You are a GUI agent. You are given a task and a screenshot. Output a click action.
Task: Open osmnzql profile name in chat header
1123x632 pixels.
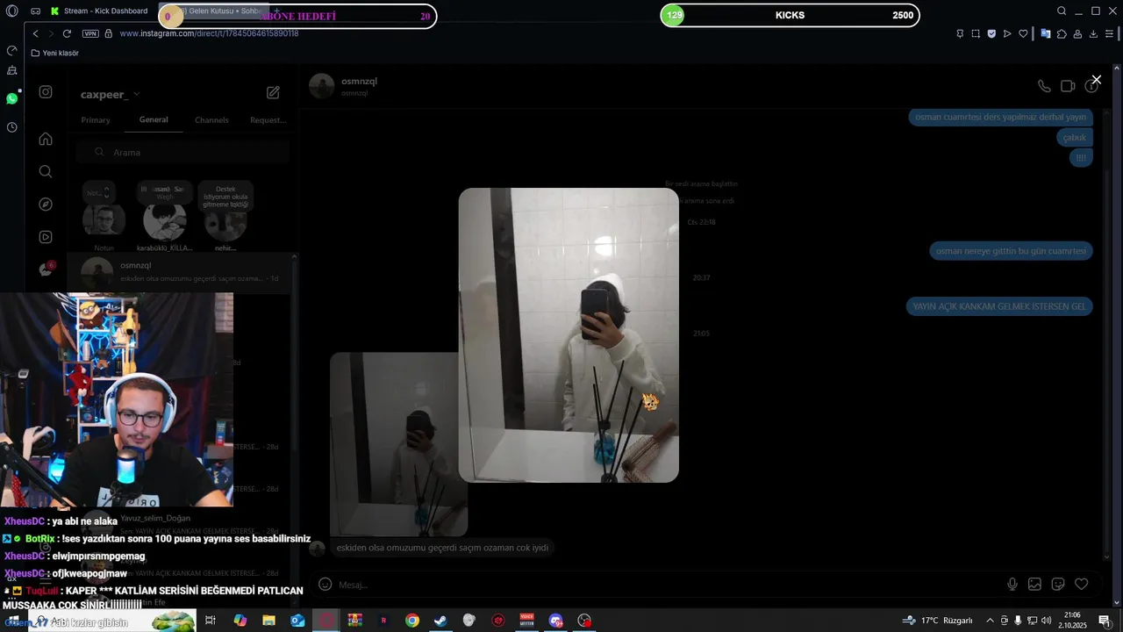tap(359, 81)
